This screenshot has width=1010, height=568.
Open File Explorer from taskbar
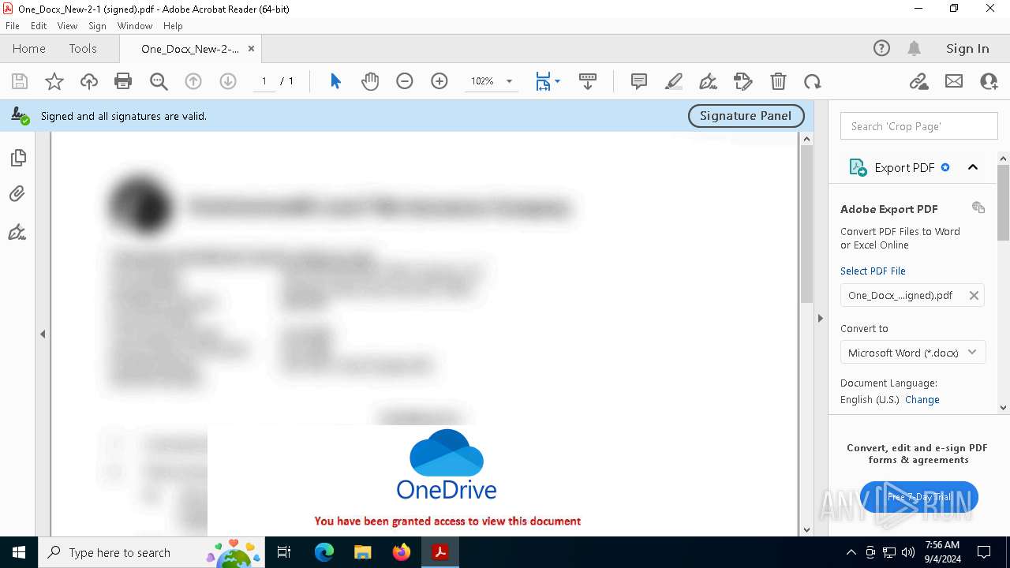coord(362,552)
